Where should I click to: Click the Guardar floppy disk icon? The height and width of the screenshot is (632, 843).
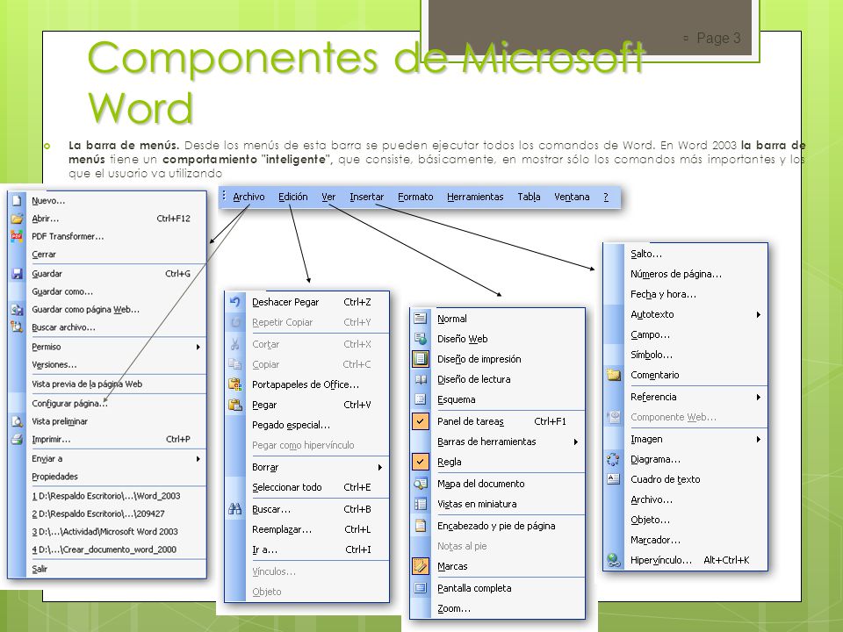coord(17,274)
